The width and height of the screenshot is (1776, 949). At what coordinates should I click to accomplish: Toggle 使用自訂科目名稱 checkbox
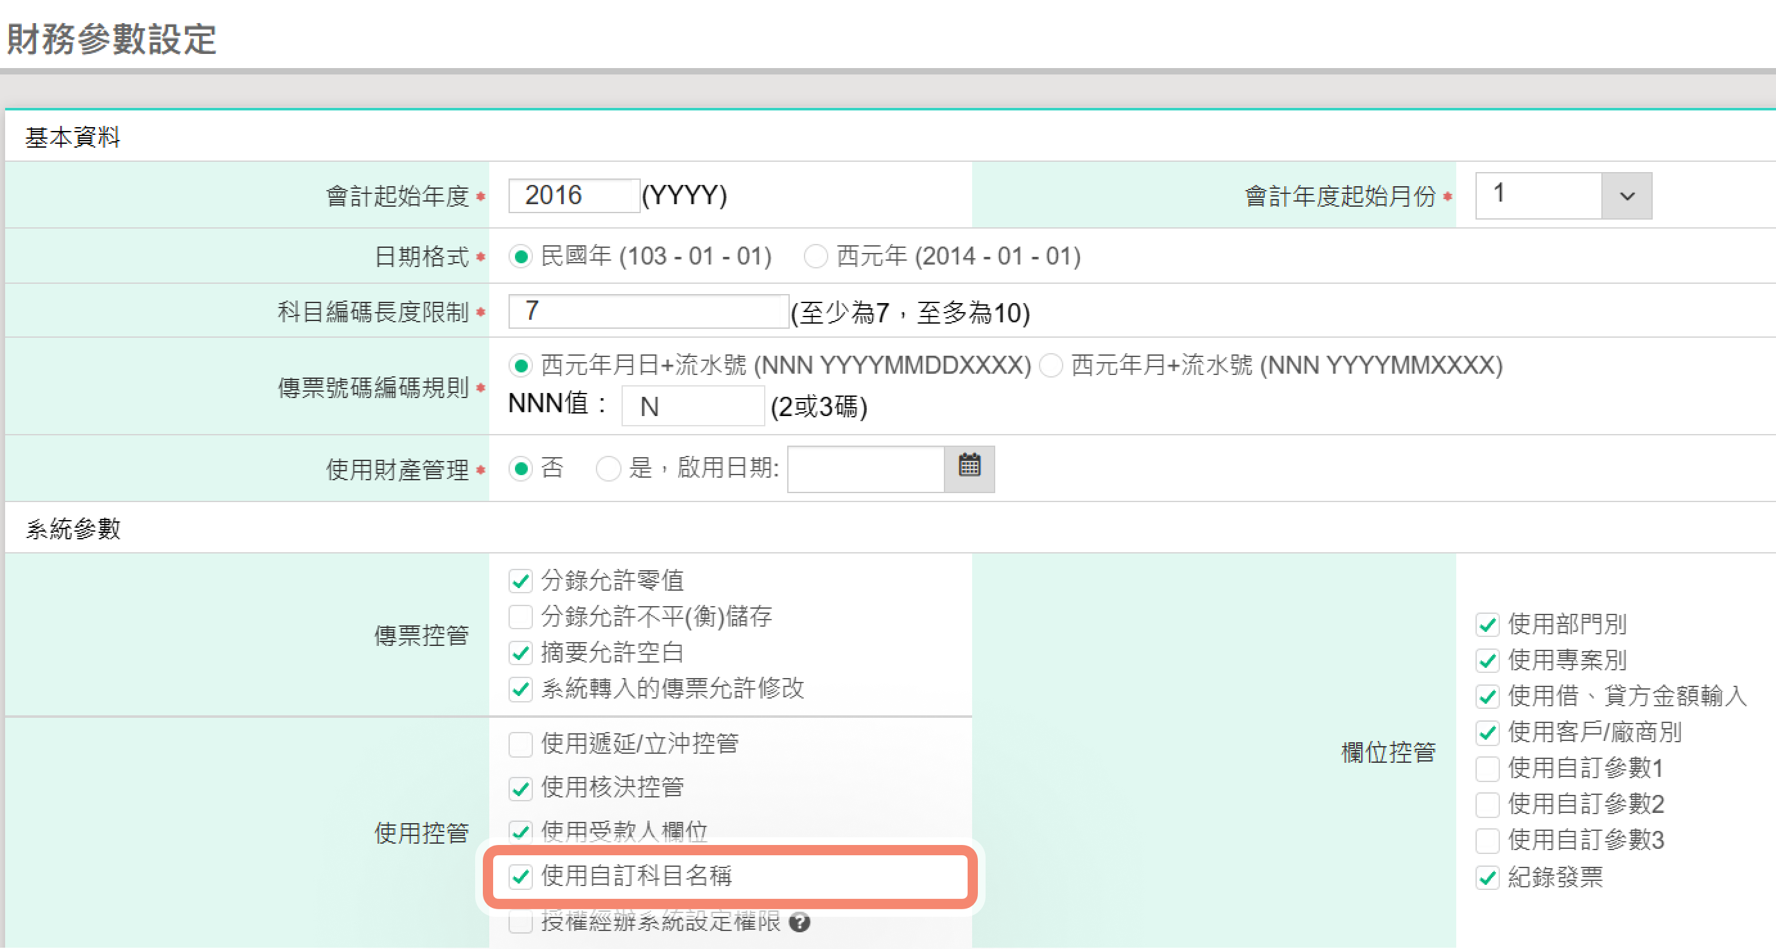(521, 876)
